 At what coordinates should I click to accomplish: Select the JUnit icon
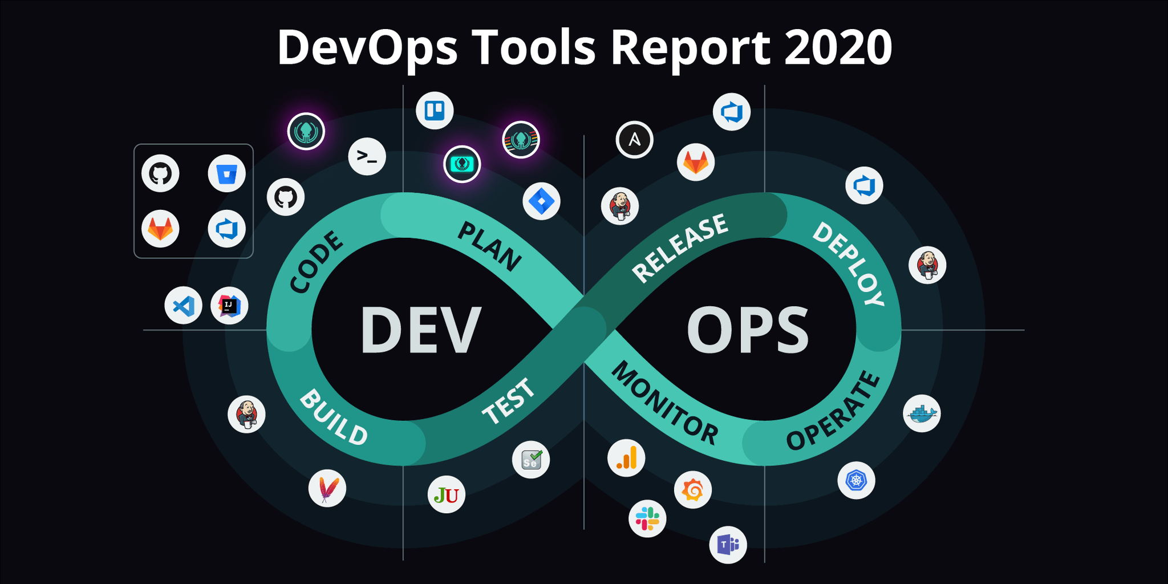coord(447,494)
